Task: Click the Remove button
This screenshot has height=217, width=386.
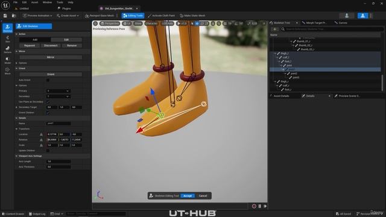Action: pos(72,46)
